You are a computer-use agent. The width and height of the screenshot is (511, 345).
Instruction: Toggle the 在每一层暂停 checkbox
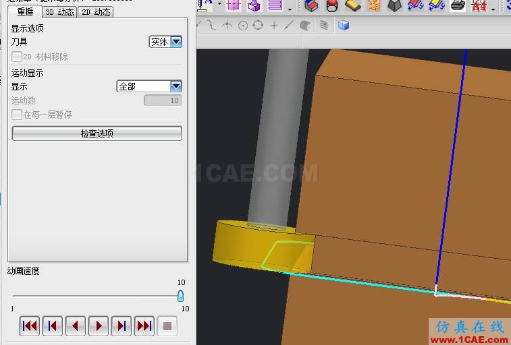(17, 115)
